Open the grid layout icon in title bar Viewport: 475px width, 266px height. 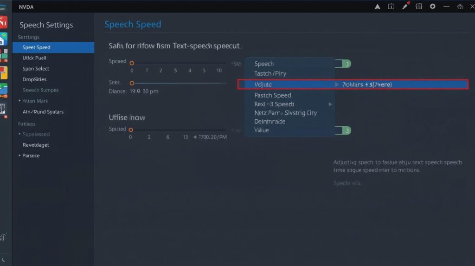pyautogui.click(x=419, y=6)
